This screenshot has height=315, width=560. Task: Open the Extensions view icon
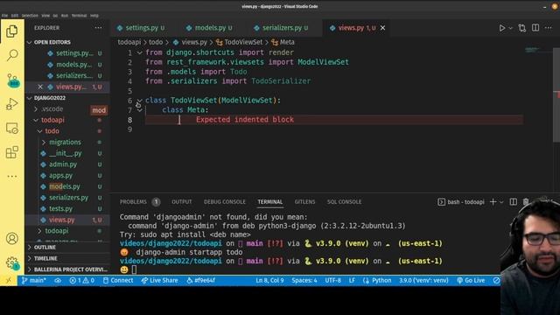(11, 152)
